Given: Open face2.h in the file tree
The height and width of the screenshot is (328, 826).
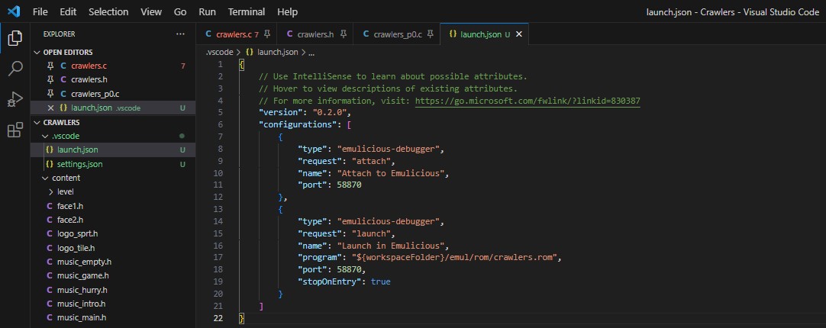Looking at the screenshot, I should (113, 220).
